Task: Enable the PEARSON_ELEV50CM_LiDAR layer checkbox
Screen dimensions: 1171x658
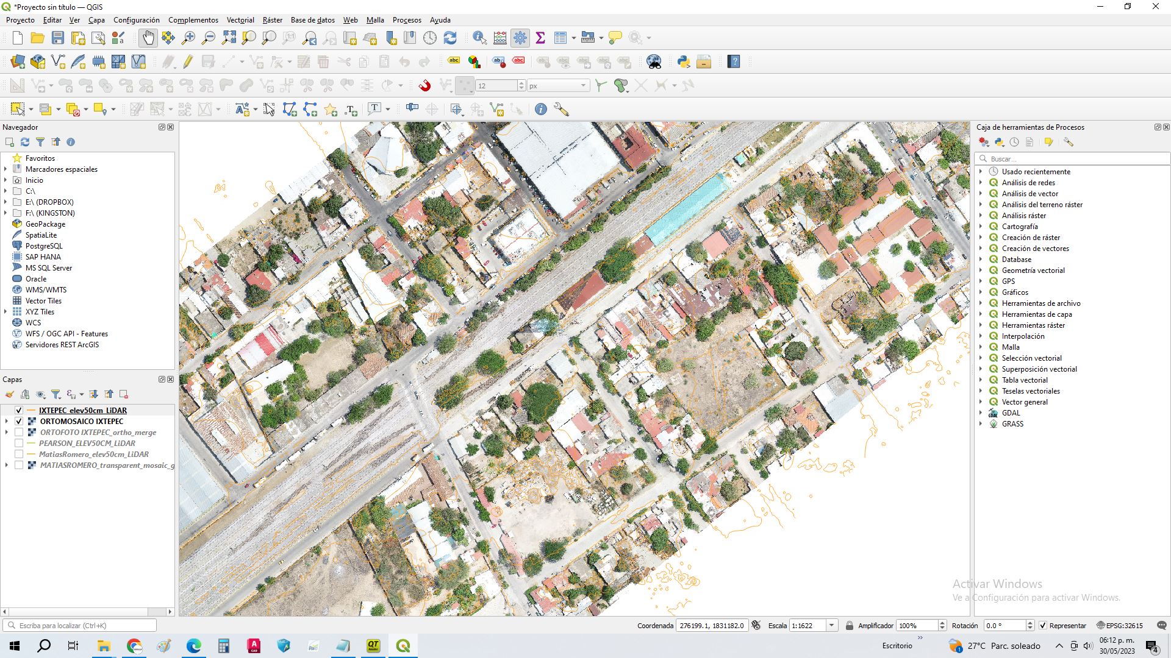Action: 19,444
